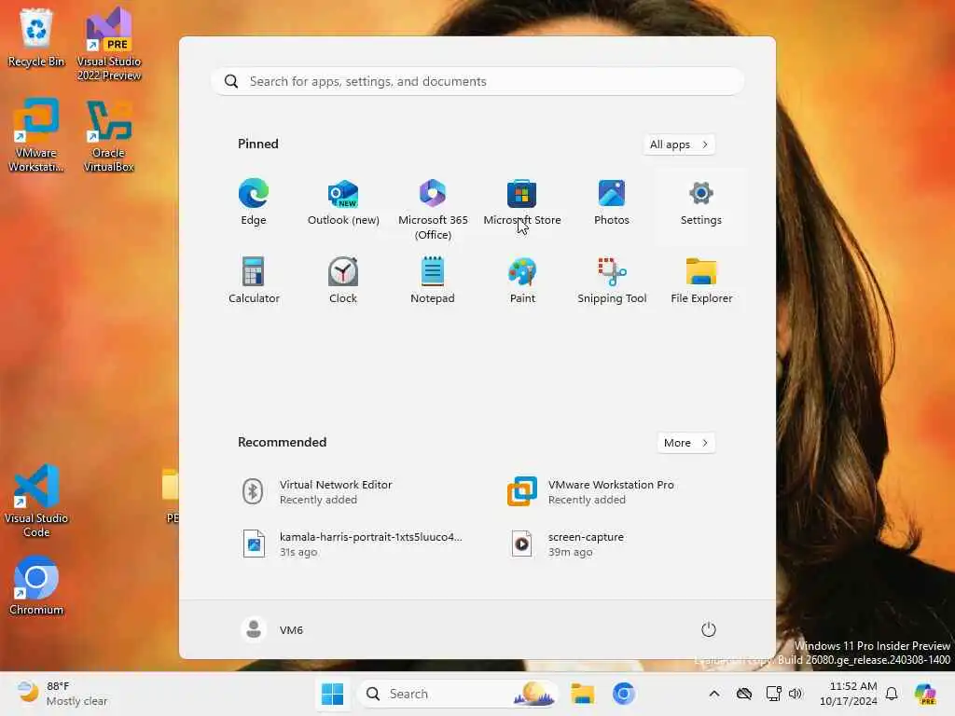Click the Windows Start button on taskbar

[x=333, y=694]
